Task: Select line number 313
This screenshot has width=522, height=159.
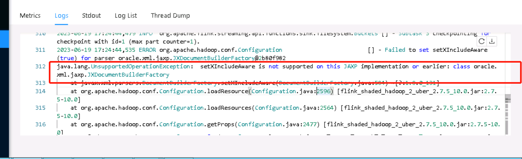Action: click(40, 83)
